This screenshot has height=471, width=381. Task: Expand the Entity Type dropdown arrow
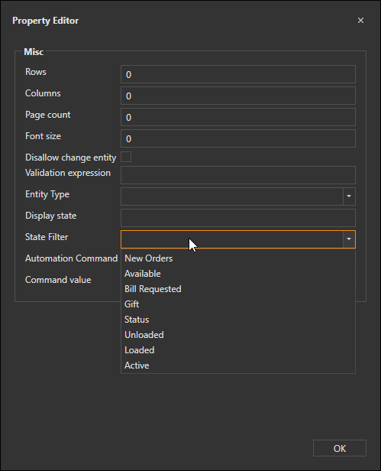[349, 197]
